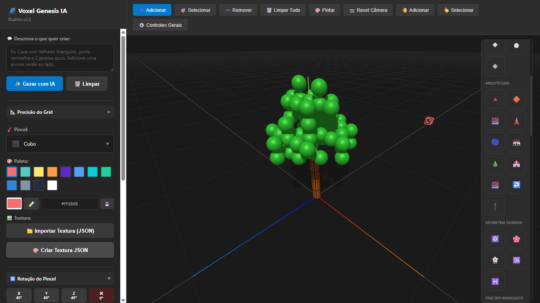This screenshot has width=540, height=303.
Task: Click Gerar com IA button
Action: pyautogui.click(x=34, y=84)
